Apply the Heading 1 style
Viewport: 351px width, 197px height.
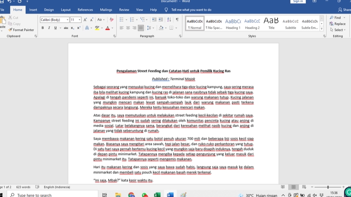point(233,23)
